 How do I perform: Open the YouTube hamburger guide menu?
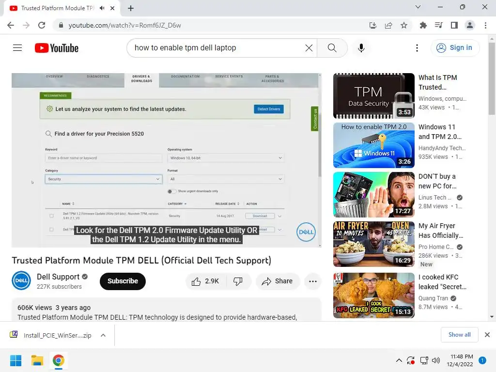coord(17,48)
